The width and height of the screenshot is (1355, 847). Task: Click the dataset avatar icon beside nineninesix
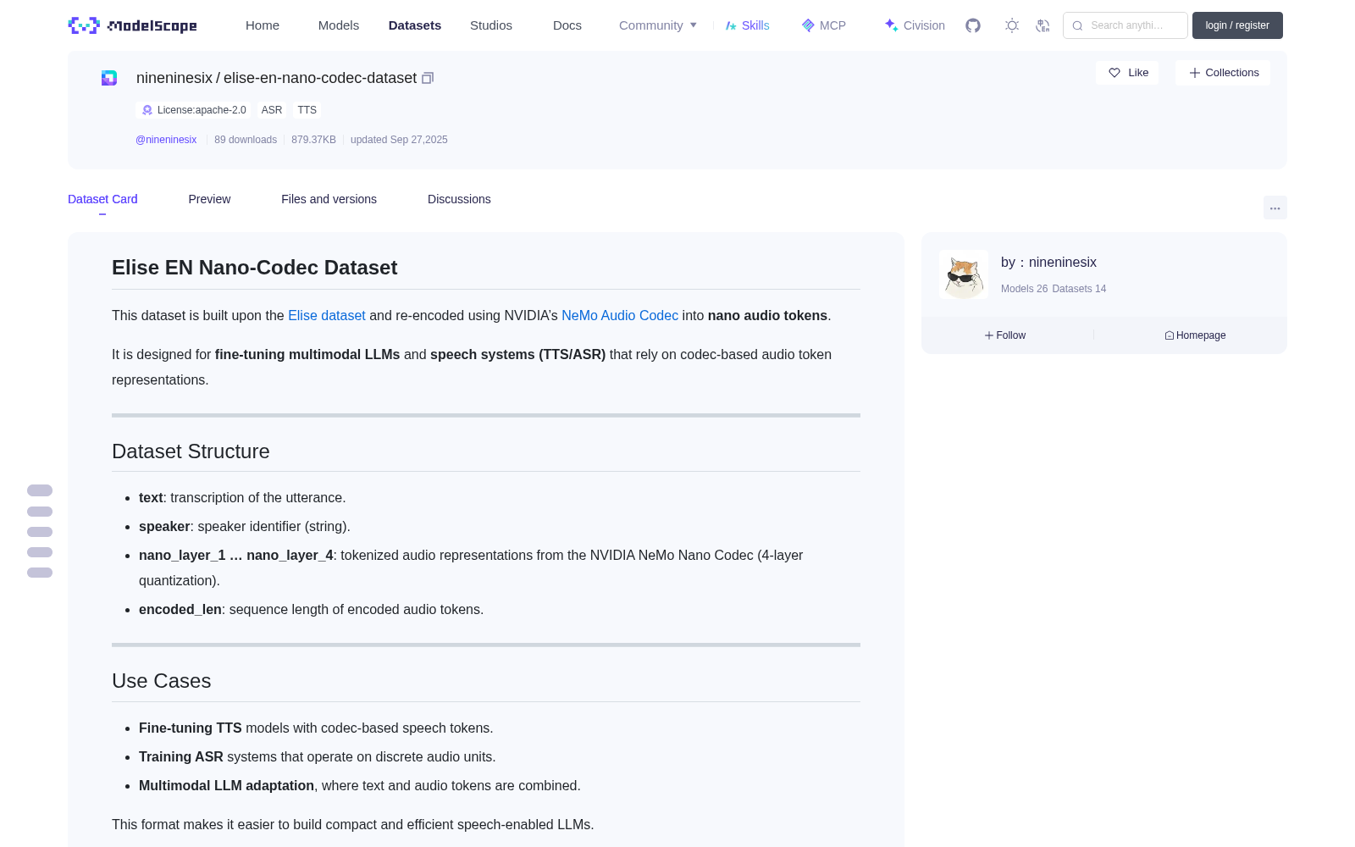click(x=109, y=78)
